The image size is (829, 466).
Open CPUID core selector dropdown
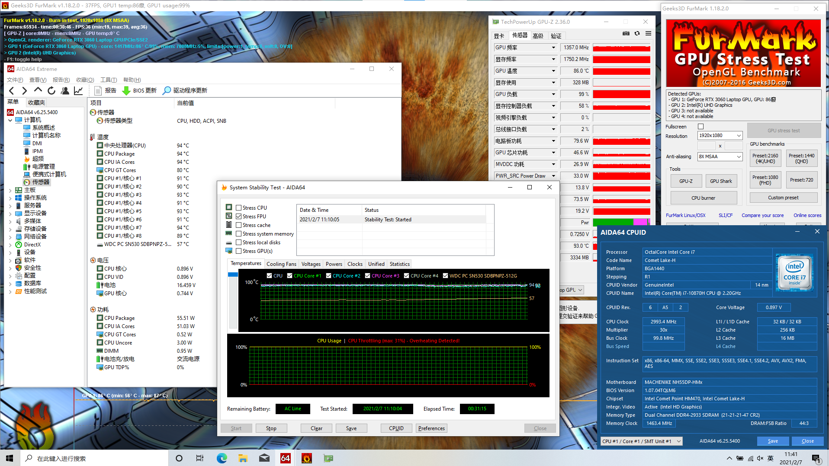tap(641, 441)
